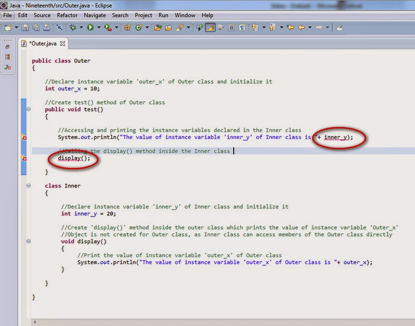
Task: Click the Save All icon
Action: pyautogui.click(x=36, y=28)
